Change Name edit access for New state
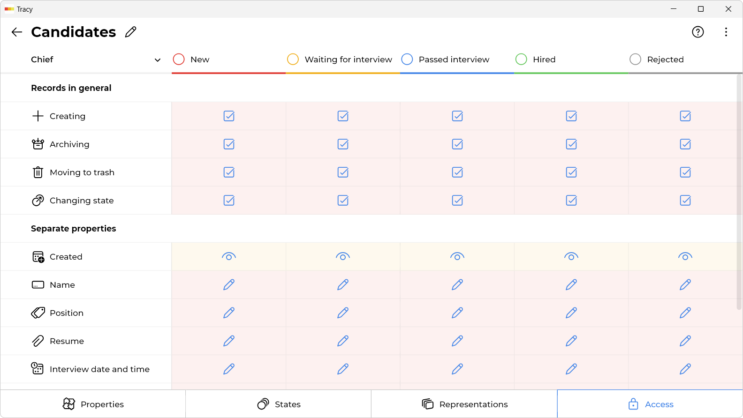Screen dimensions: 743x418 click(x=229, y=285)
